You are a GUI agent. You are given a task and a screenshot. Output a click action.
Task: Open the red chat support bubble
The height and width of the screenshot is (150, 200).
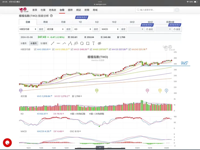(x=7, y=143)
